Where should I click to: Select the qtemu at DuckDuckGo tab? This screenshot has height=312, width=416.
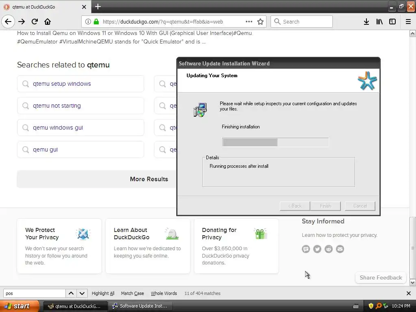[x=45, y=7]
